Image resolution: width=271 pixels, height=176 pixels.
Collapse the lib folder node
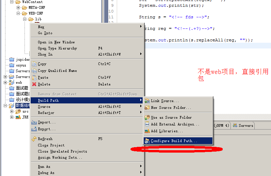pyautogui.click(x=25, y=19)
